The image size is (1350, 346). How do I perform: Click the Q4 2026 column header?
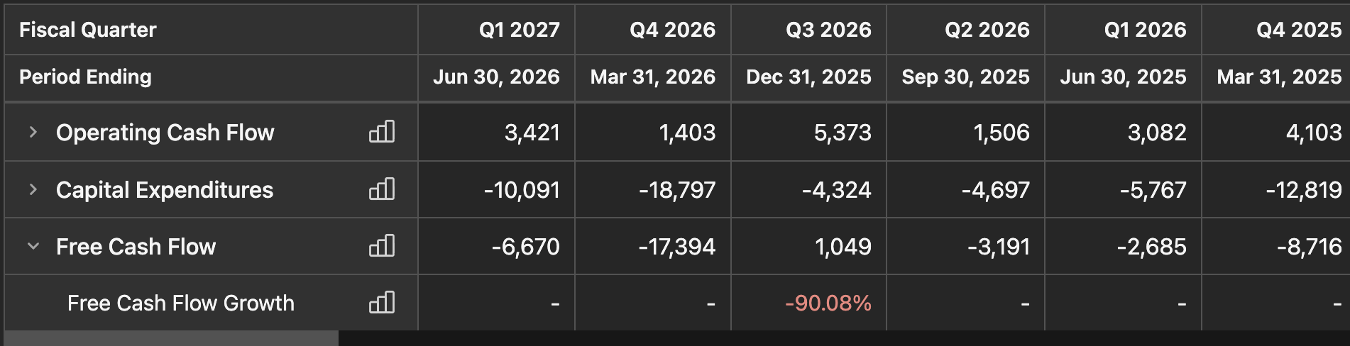click(x=673, y=30)
